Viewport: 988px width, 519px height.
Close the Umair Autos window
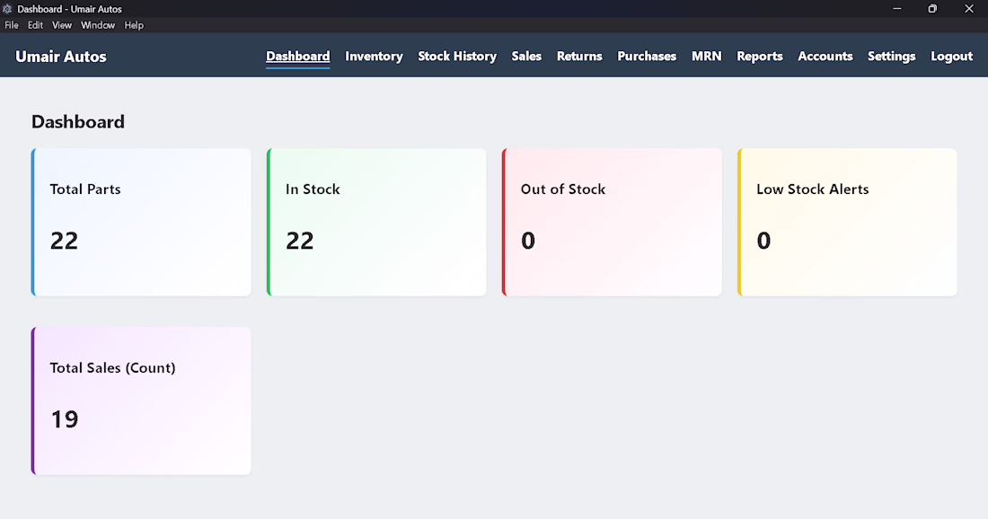(969, 9)
